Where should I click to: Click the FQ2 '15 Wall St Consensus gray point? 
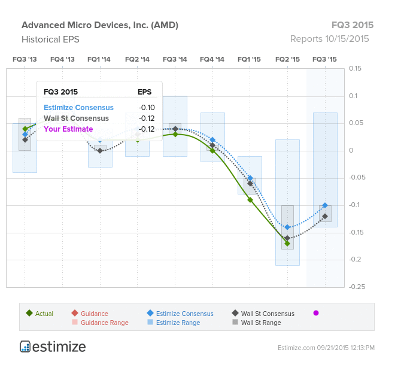[287, 238]
